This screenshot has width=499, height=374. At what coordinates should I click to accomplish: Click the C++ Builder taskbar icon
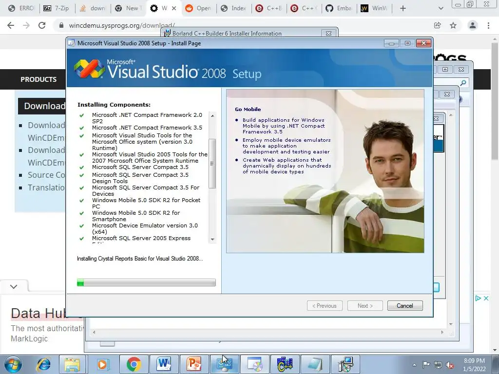tap(285, 364)
